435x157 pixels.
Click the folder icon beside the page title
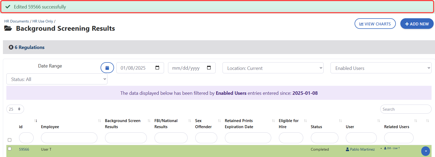click(8, 28)
